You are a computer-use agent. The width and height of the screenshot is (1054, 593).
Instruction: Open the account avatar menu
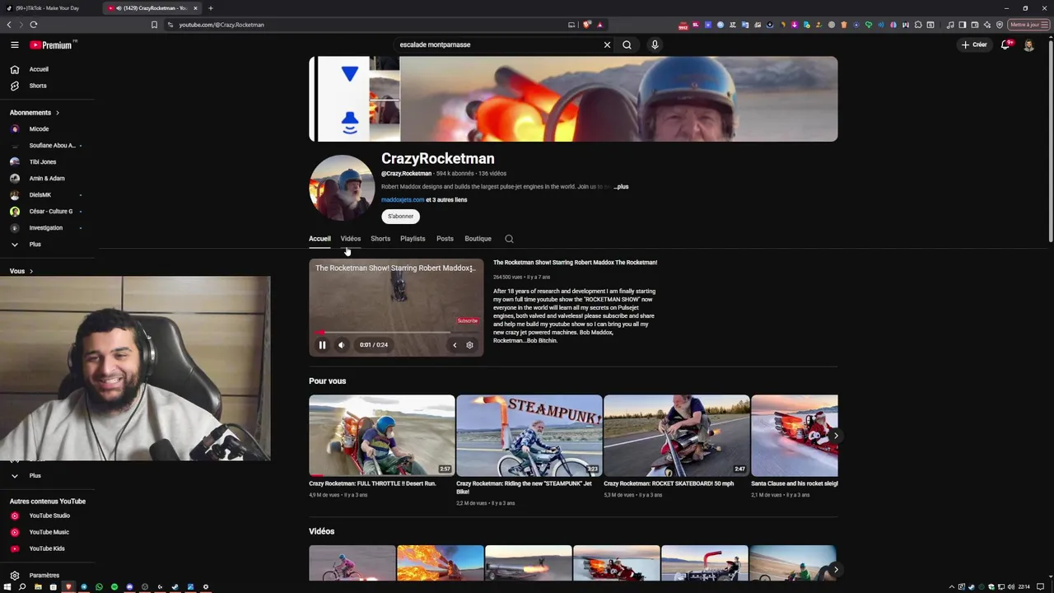pos(1028,45)
